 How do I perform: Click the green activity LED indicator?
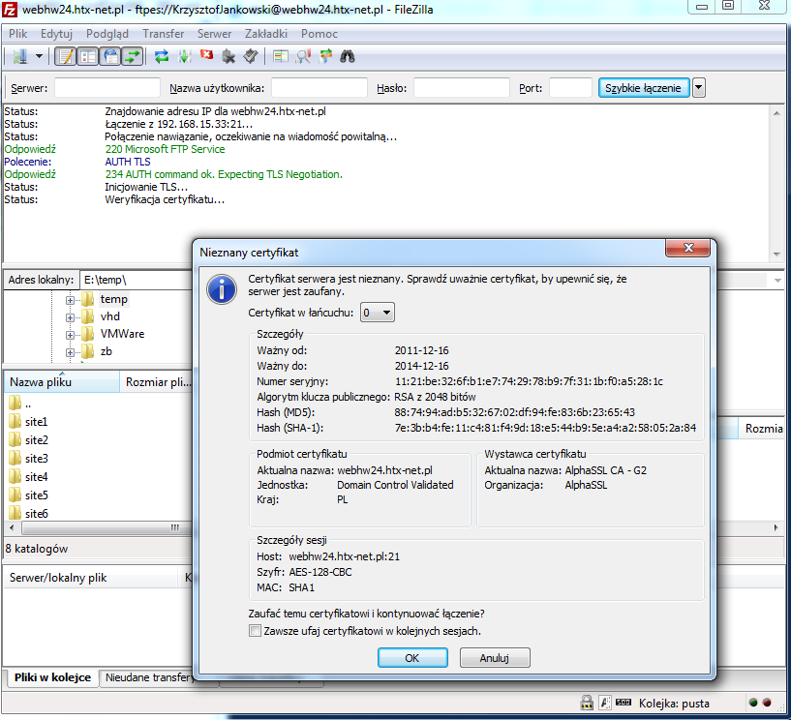pos(753,703)
